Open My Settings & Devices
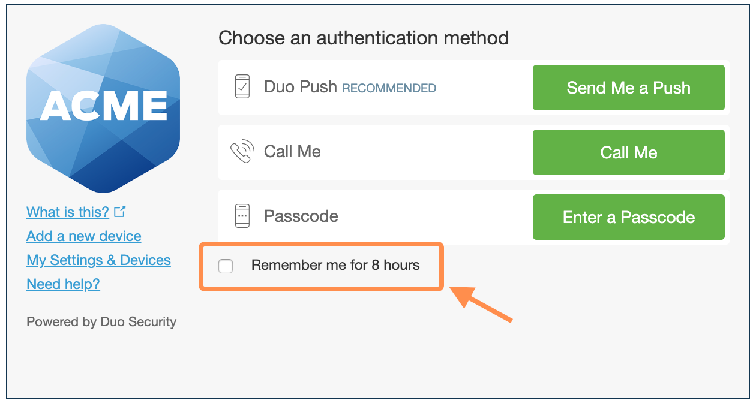 [98, 260]
